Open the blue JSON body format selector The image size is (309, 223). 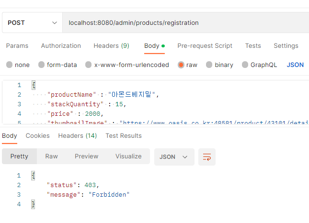point(295,65)
